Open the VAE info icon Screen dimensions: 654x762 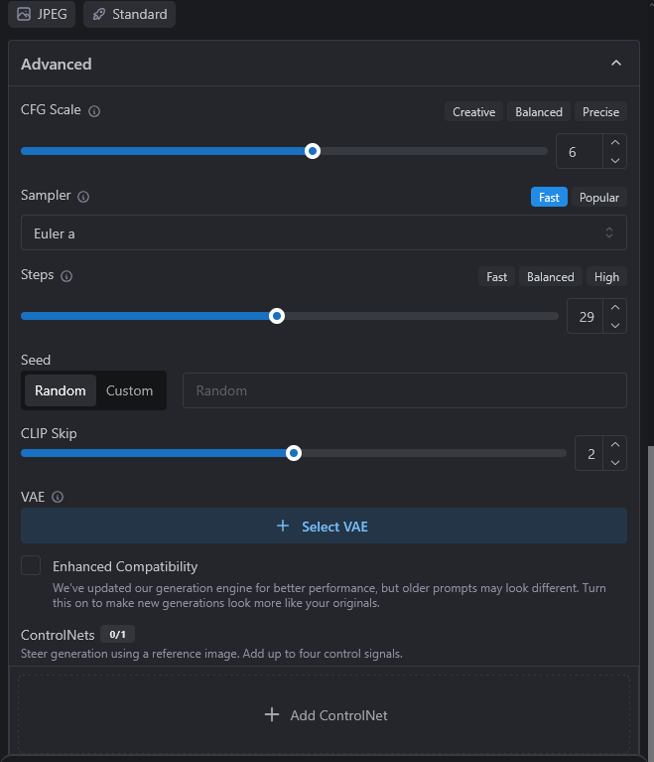click(x=58, y=497)
